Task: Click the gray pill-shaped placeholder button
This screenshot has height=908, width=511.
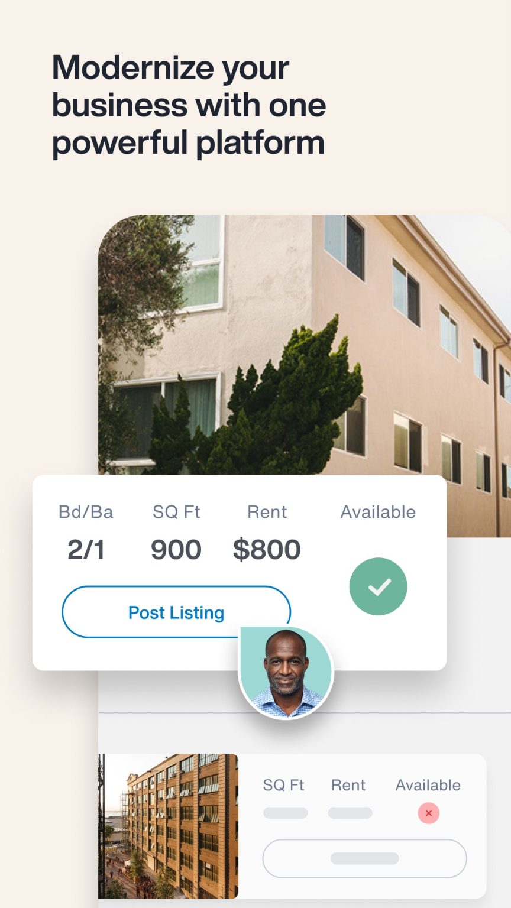Action: (x=364, y=859)
